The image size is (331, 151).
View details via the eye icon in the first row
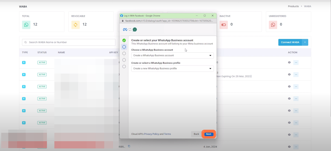tap(289, 62)
